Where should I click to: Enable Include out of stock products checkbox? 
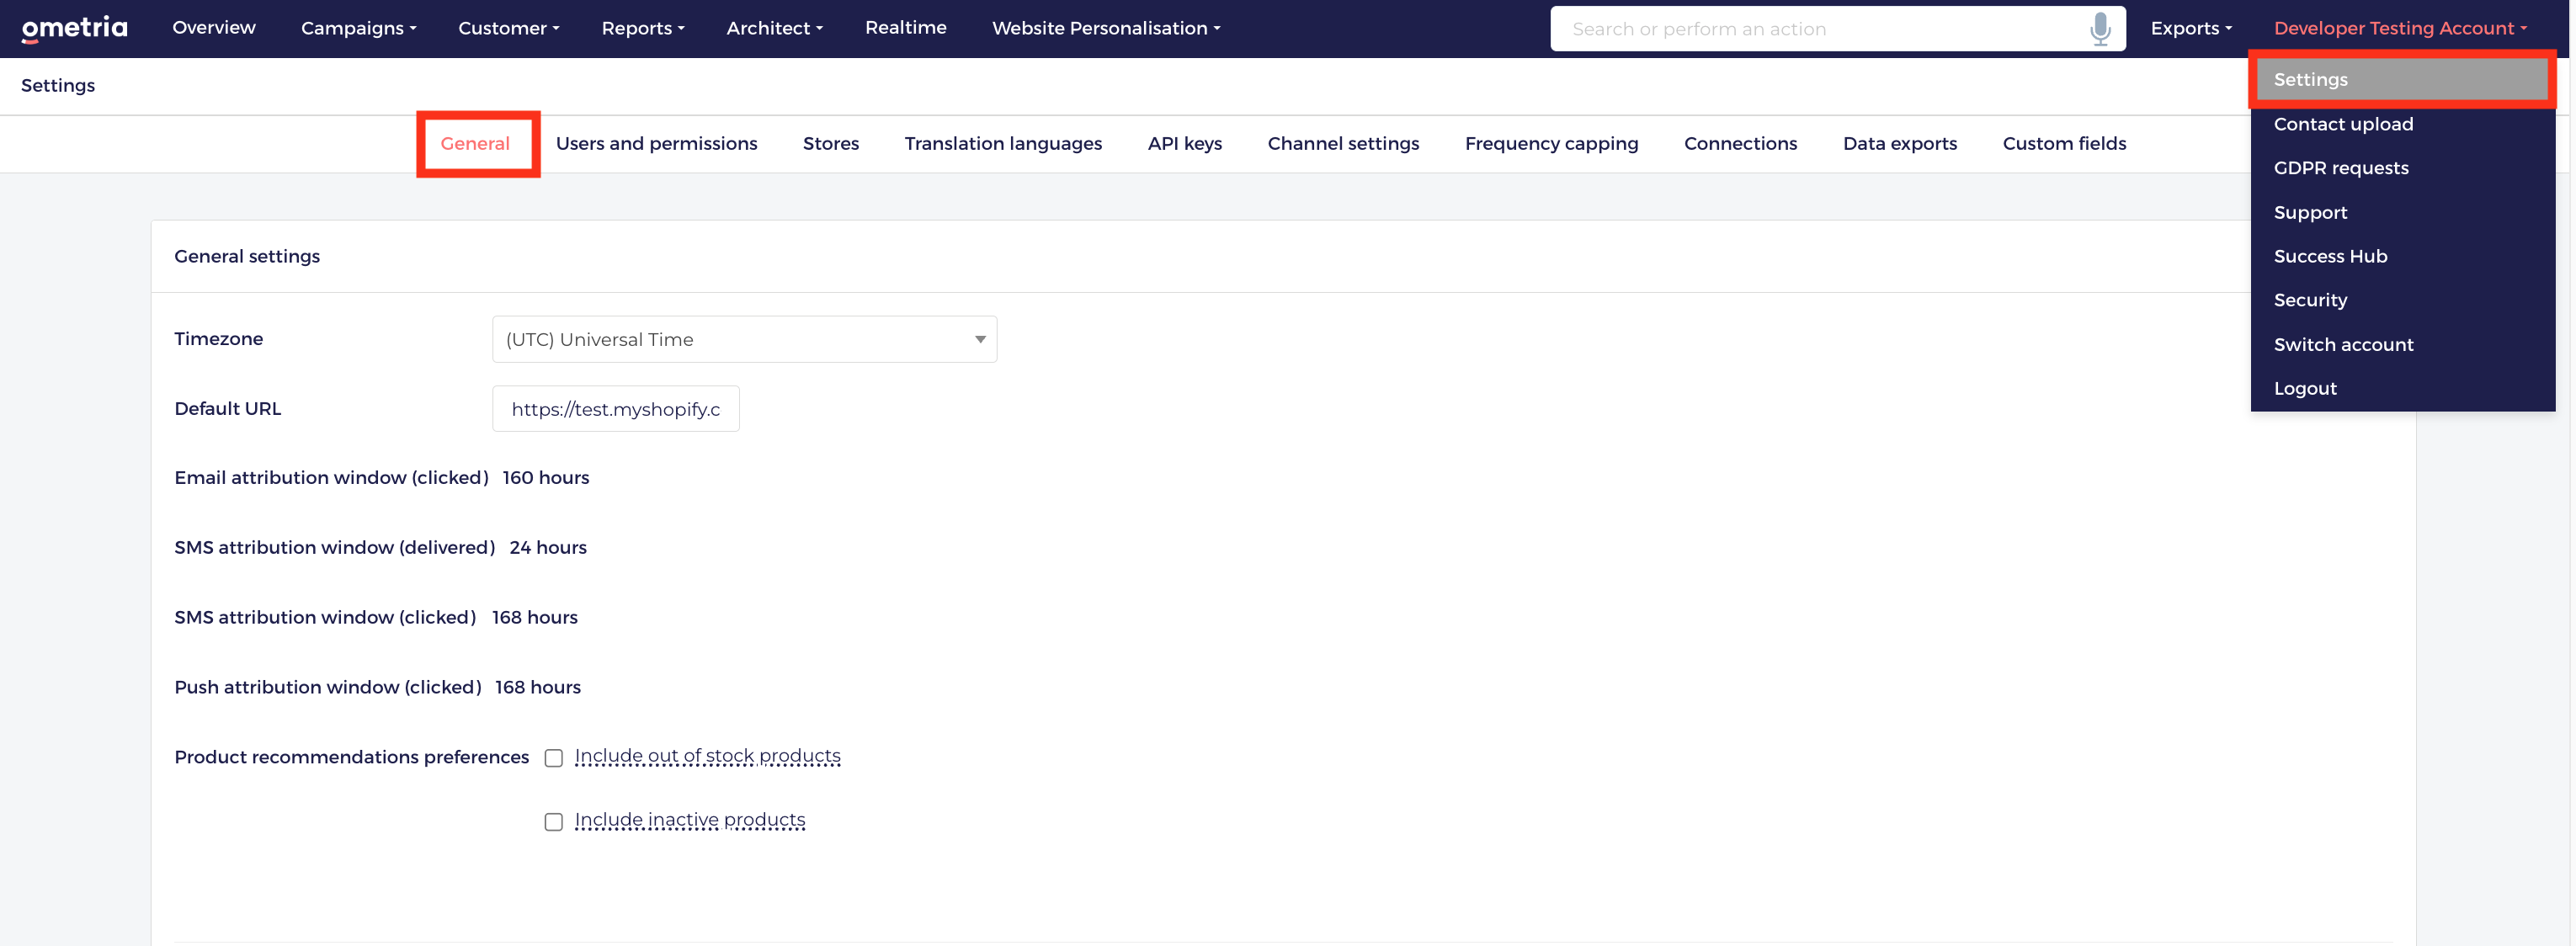pos(554,758)
